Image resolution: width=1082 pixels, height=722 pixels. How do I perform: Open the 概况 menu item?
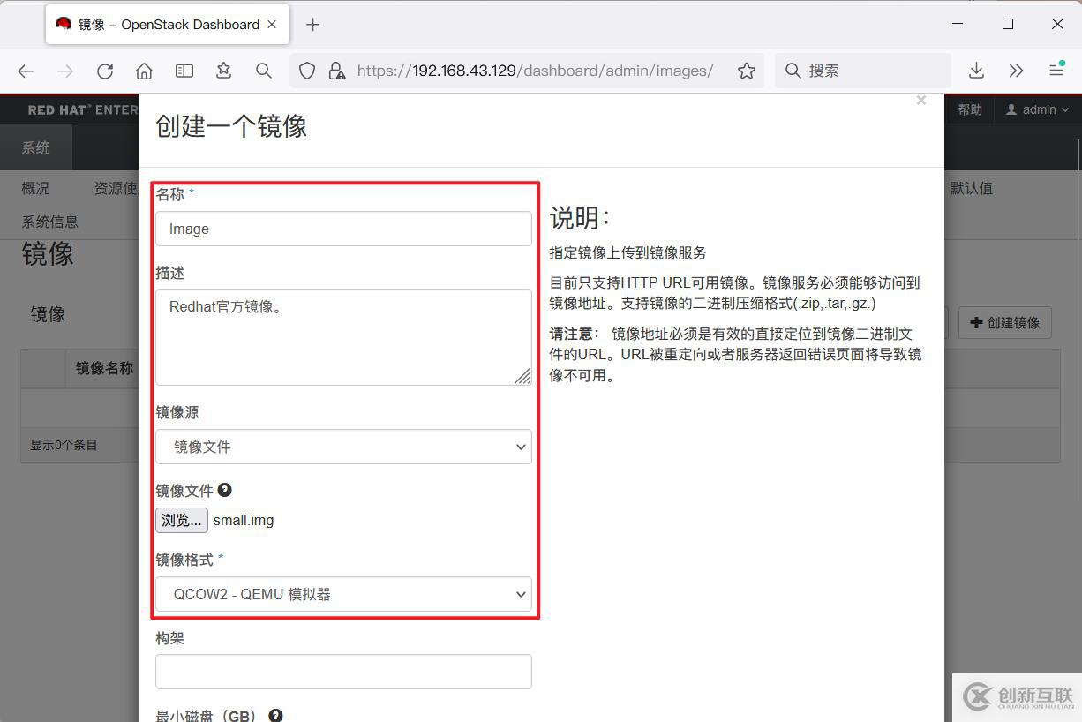tap(36, 188)
